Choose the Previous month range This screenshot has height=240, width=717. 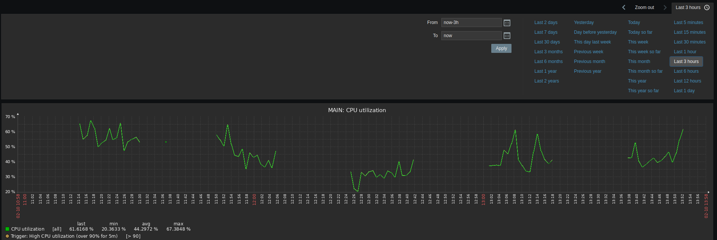(x=589, y=61)
